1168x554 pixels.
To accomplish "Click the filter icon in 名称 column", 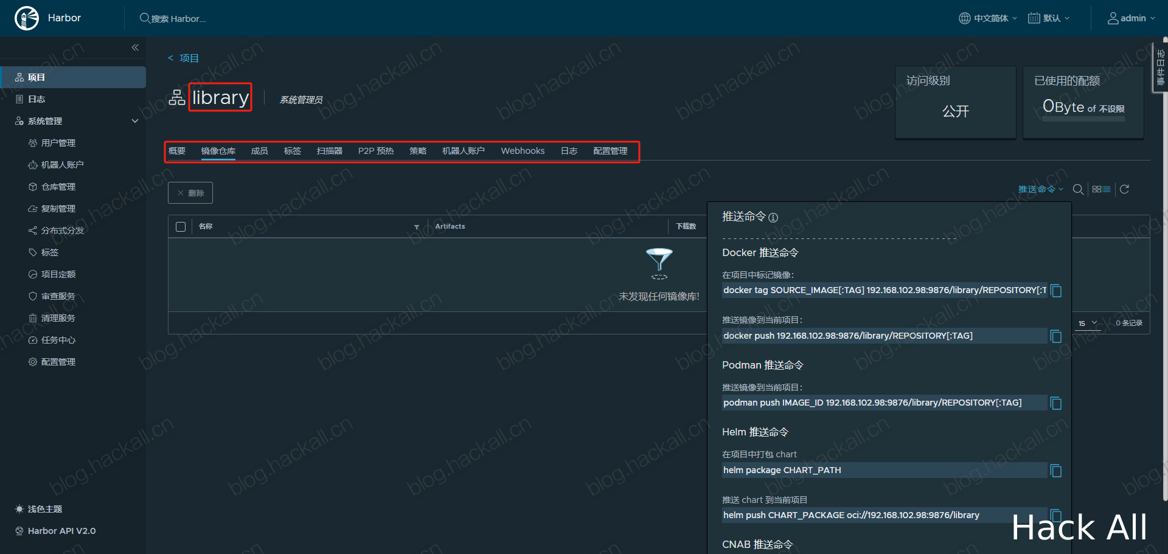I will click(x=417, y=227).
